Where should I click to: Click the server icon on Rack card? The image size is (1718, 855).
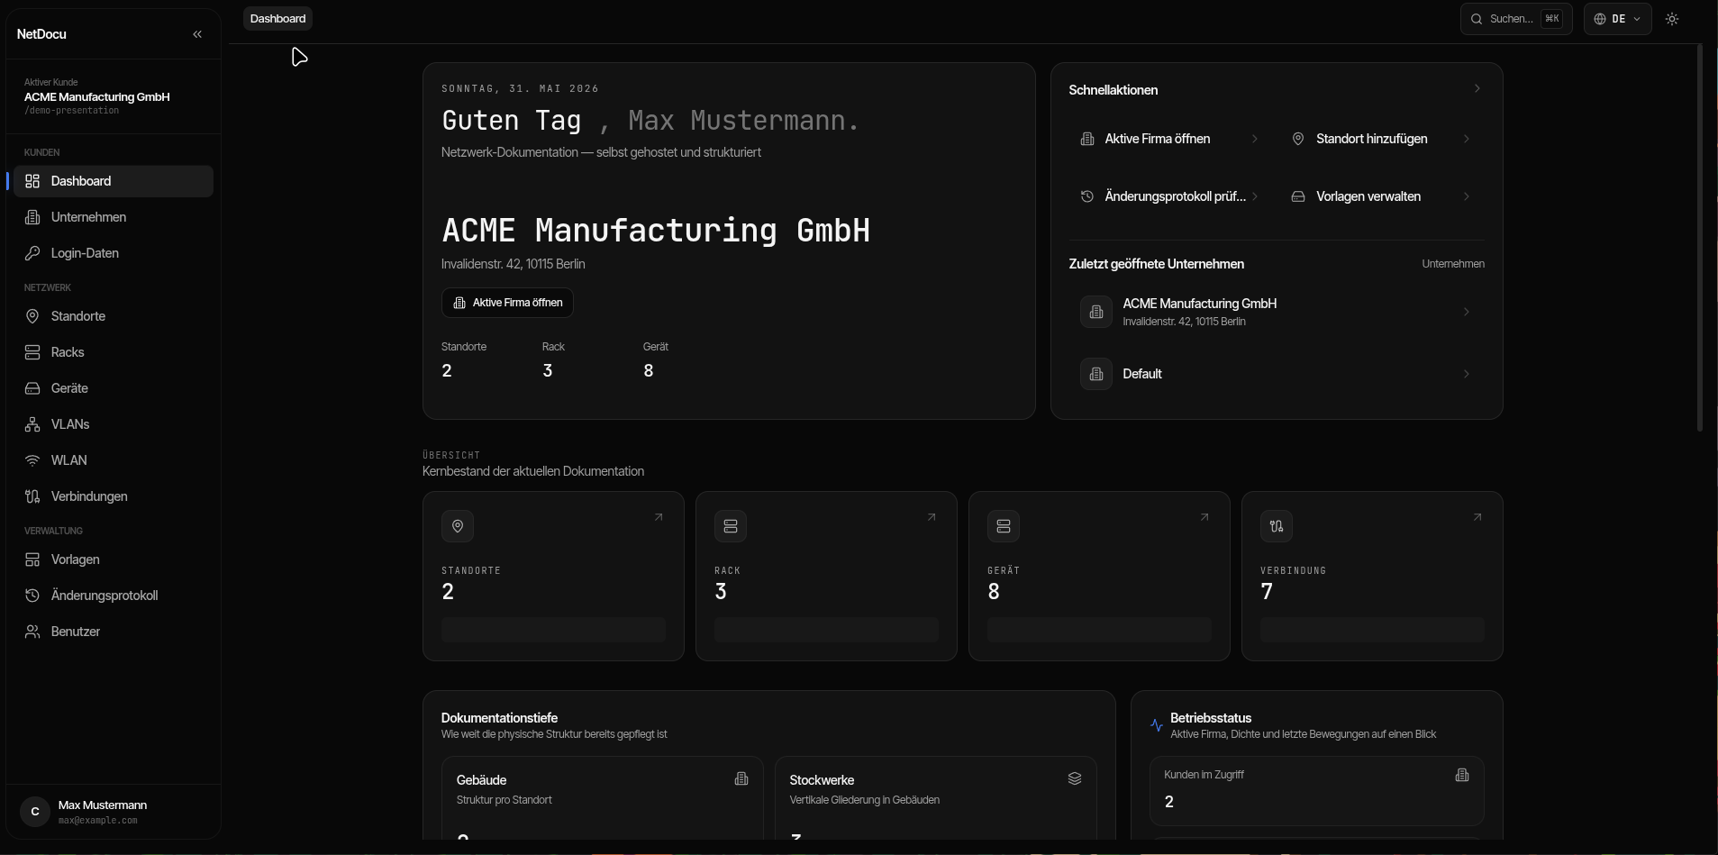tap(731, 526)
